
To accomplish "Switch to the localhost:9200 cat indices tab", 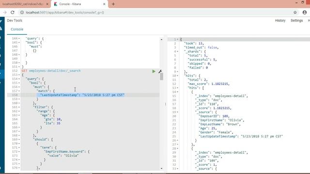I will (x=23, y=4).
